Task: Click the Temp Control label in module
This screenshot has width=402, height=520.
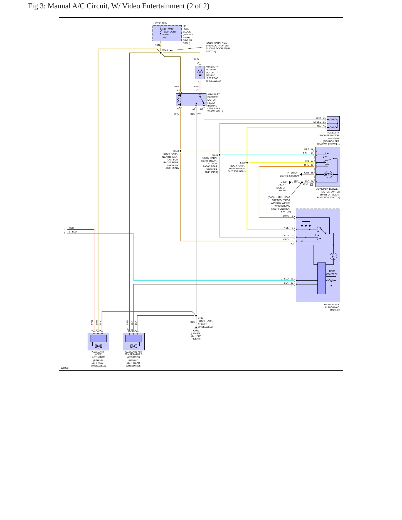Action: (x=332, y=273)
